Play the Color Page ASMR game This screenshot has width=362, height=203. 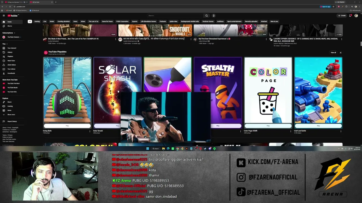click(x=268, y=126)
